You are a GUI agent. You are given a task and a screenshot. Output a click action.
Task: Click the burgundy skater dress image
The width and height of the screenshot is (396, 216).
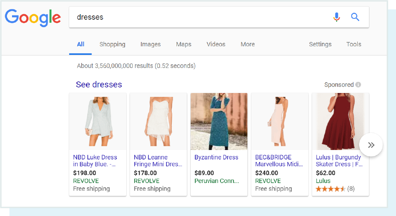tap(339, 121)
